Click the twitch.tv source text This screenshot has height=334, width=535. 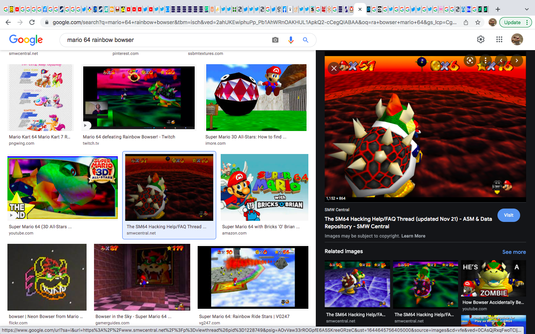click(91, 143)
